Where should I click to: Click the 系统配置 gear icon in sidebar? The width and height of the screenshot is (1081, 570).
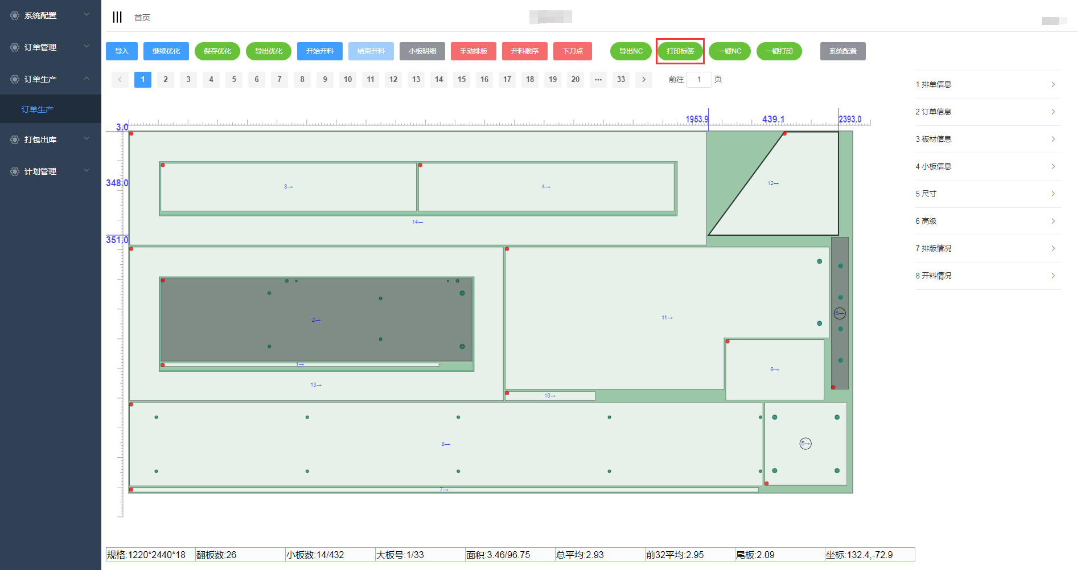[x=15, y=15]
